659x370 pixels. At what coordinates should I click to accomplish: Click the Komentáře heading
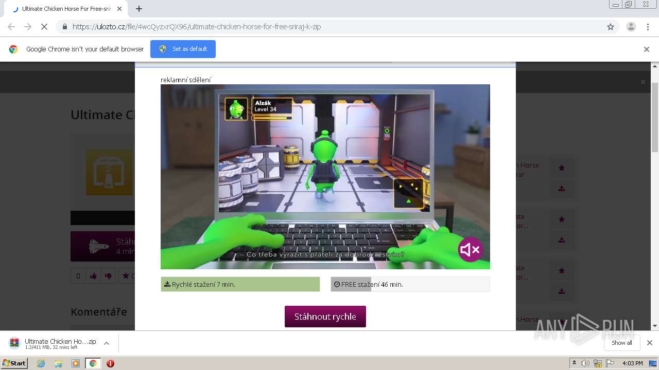point(99,311)
